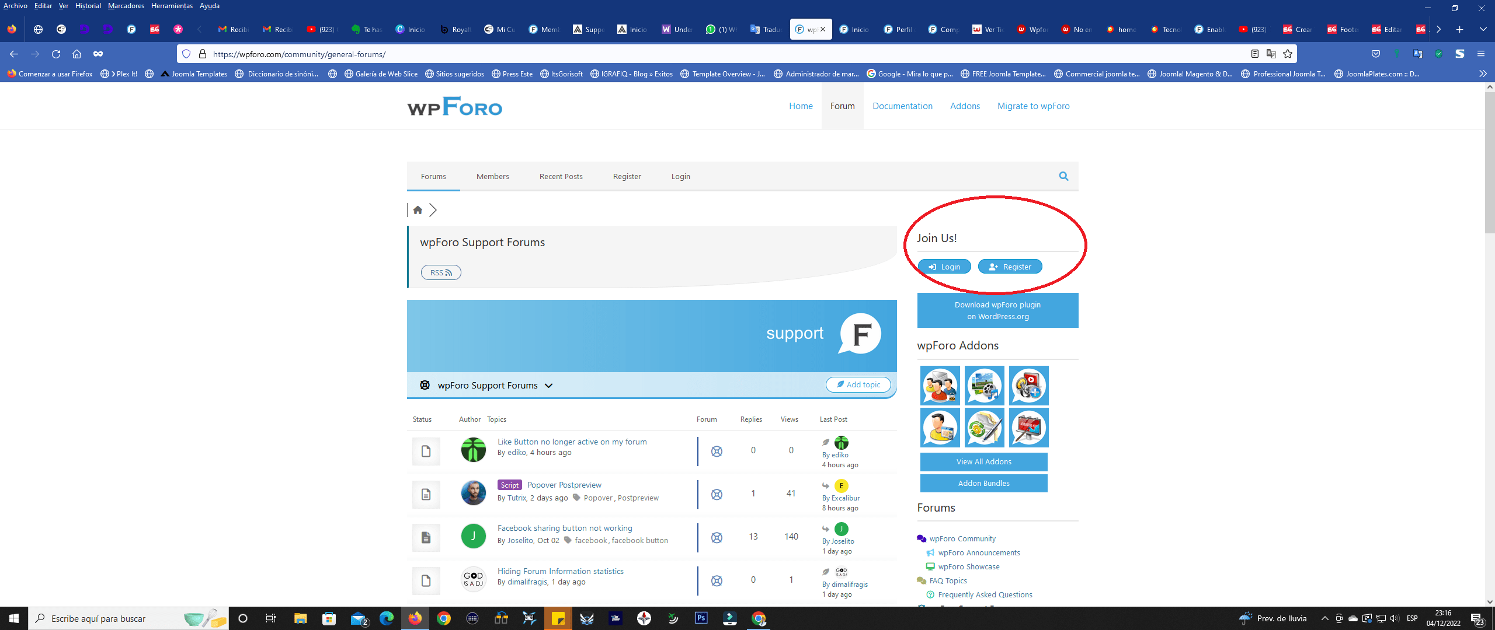Reload the page with the refresh icon

[x=56, y=54]
